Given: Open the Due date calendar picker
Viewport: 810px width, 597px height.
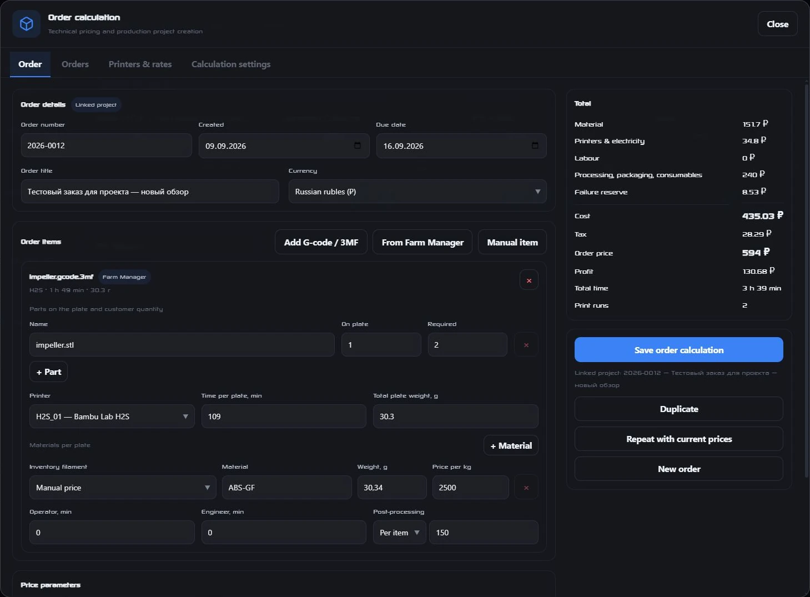Looking at the screenshot, I should pyautogui.click(x=535, y=146).
